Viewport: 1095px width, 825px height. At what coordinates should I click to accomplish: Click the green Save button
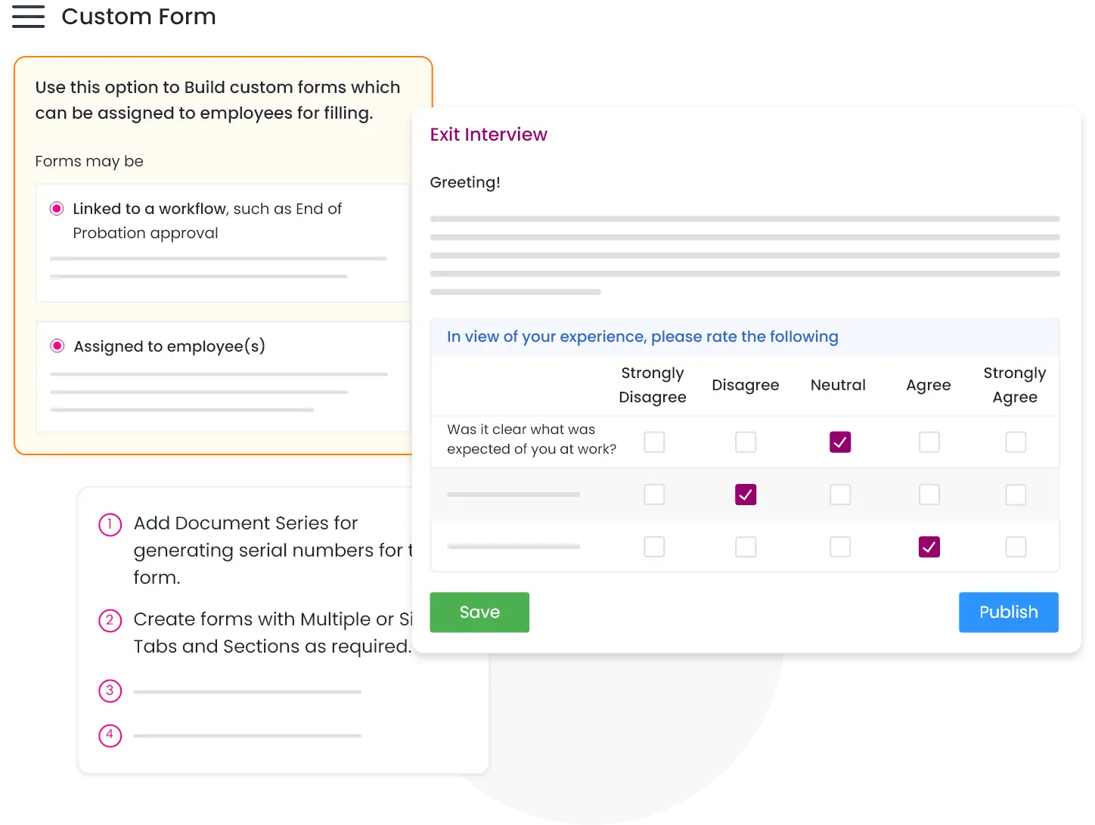point(479,612)
